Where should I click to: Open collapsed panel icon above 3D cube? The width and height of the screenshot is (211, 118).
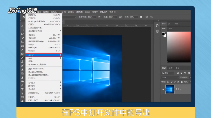(157, 25)
